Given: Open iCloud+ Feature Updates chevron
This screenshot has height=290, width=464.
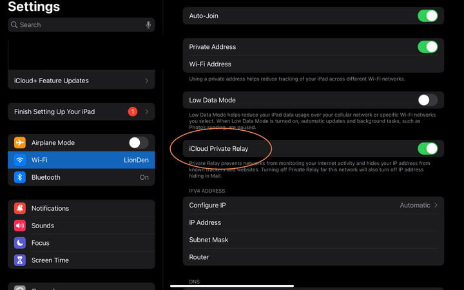Looking at the screenshot, I should pyautogui.click(x=147, y=81).
